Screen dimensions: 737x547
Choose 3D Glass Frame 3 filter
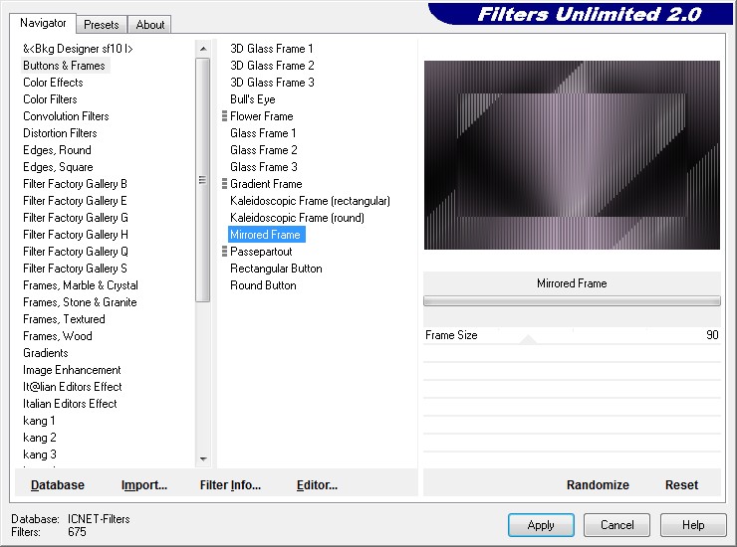coord(272,83)
